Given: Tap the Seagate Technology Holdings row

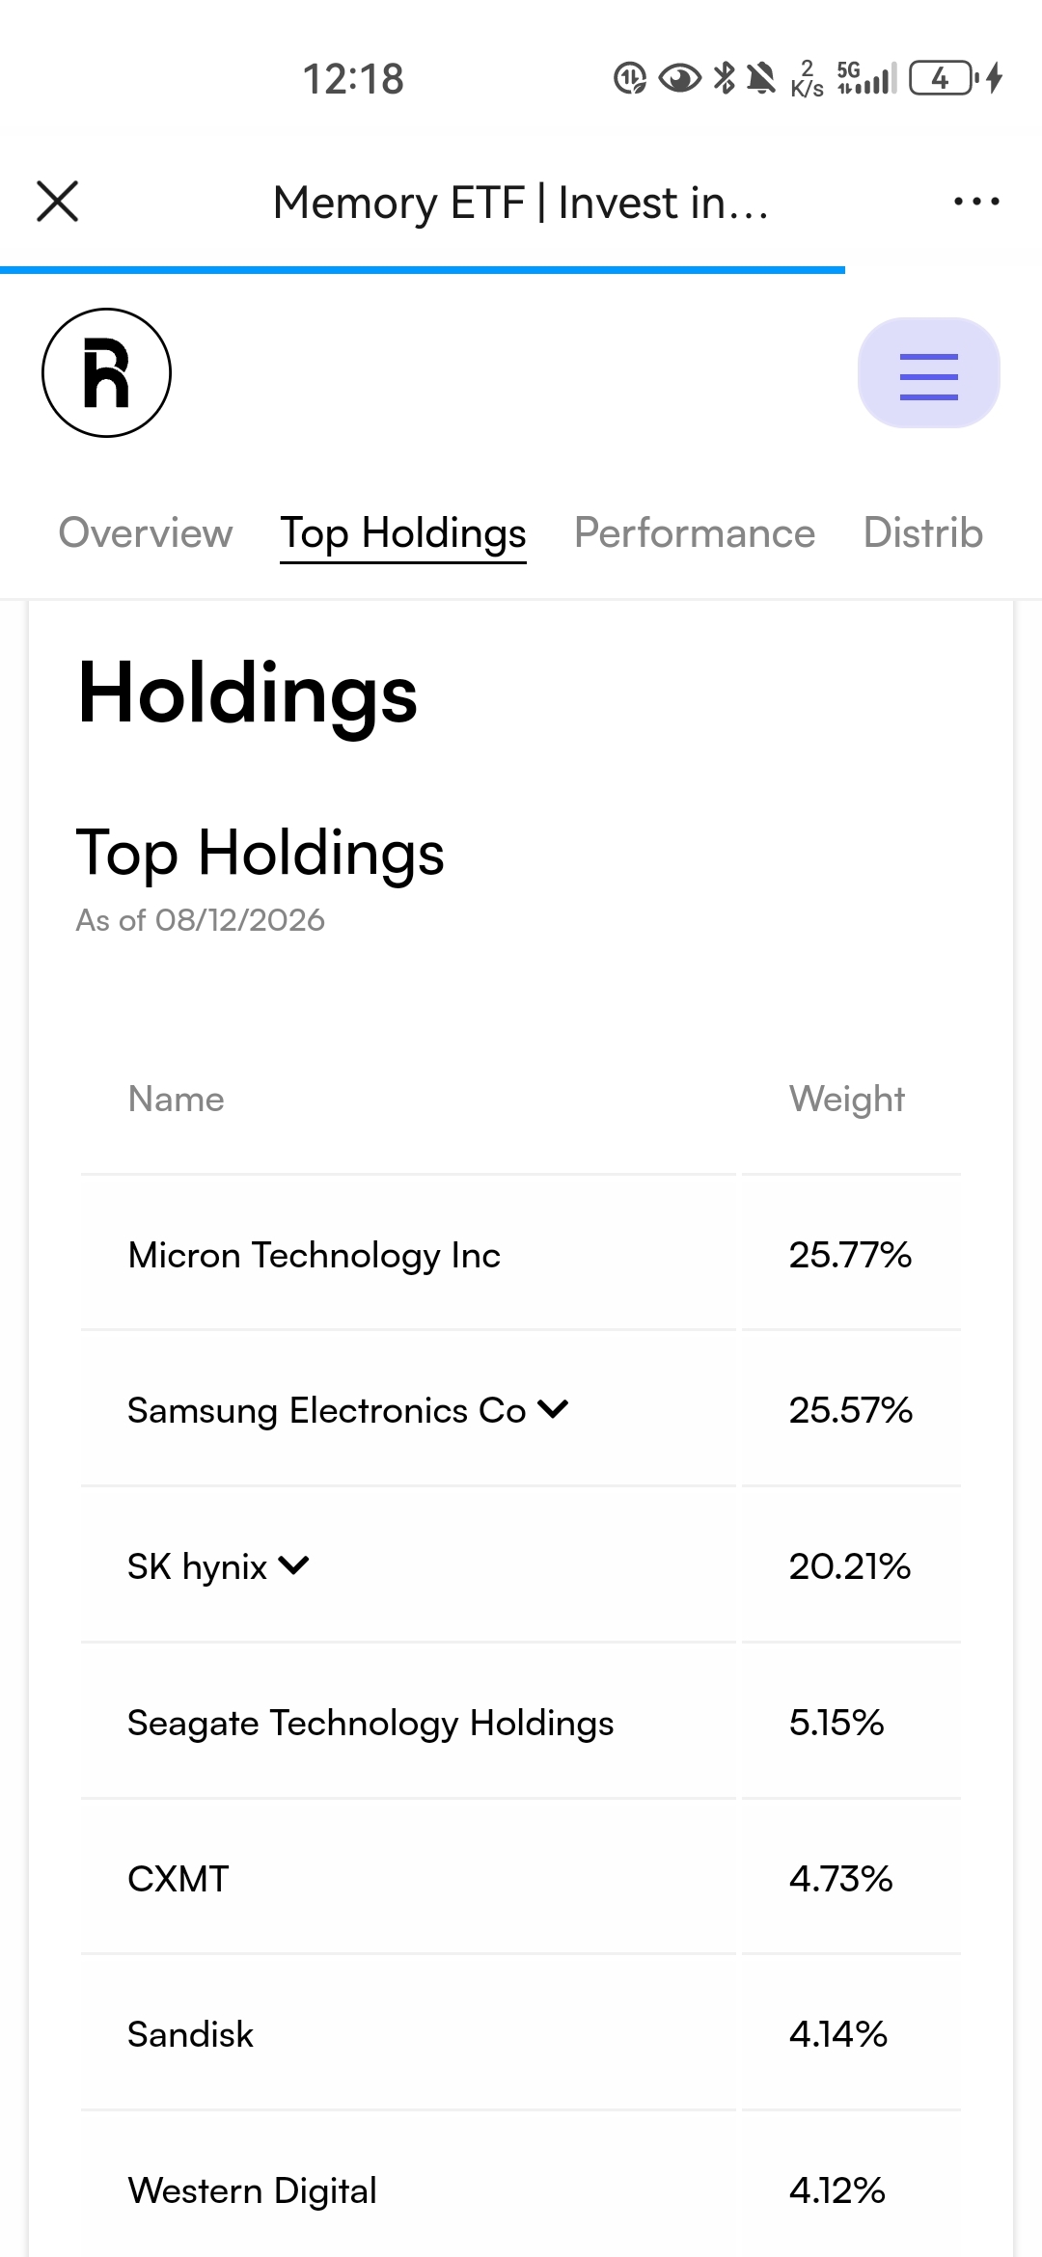Looking at the screenshot, I should click(x=521, y=1723).
